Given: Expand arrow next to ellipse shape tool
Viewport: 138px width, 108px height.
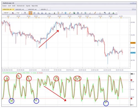Looking at the screenshot, I should click(x=102, y=13).
